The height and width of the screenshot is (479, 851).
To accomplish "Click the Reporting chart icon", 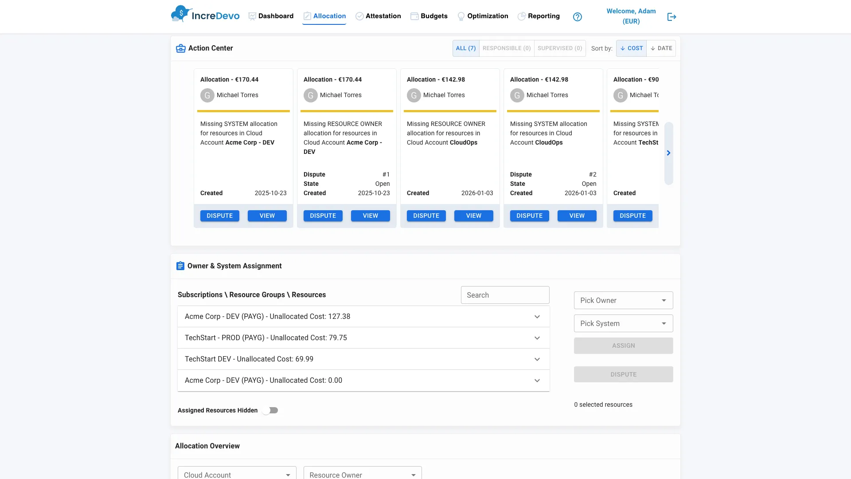I will click(x=521, y=16).
